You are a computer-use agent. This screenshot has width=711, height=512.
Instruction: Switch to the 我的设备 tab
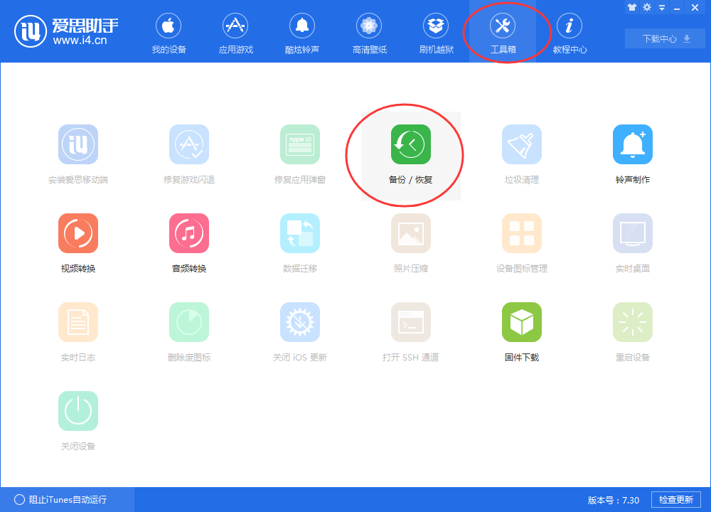click(169, 32)
